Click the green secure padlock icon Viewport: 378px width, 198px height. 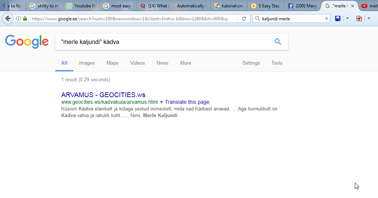pyautogui.click(x=25, y=18)
